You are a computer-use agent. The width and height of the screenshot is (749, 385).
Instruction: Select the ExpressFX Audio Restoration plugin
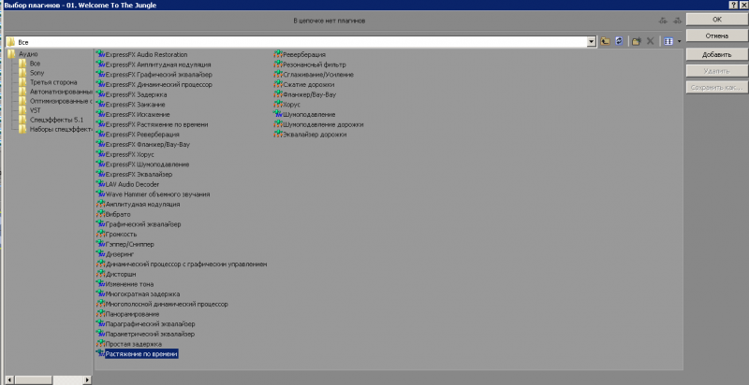146,54
